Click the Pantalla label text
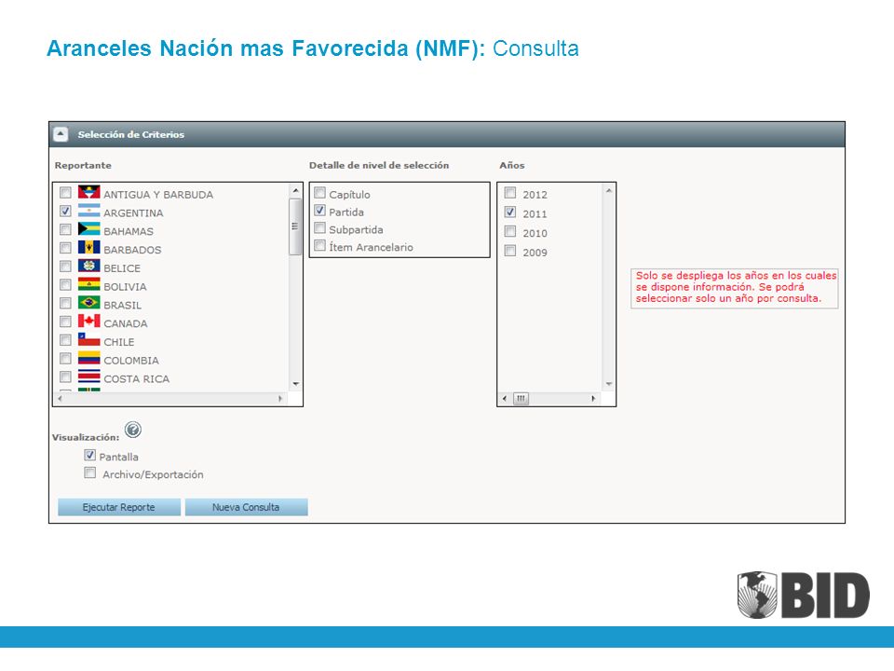 pyautogui.click(x=118, y=457)
